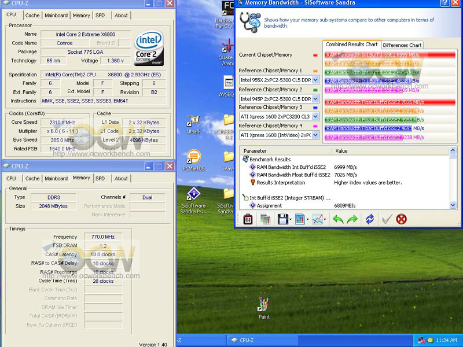Select the AVSEQ desktop icon
The height and width of the screenshot is (347, 463).
(227, 86)
